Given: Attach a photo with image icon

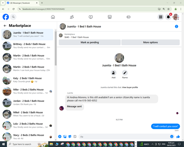Looking at the screenshot, I should (65, 136).
